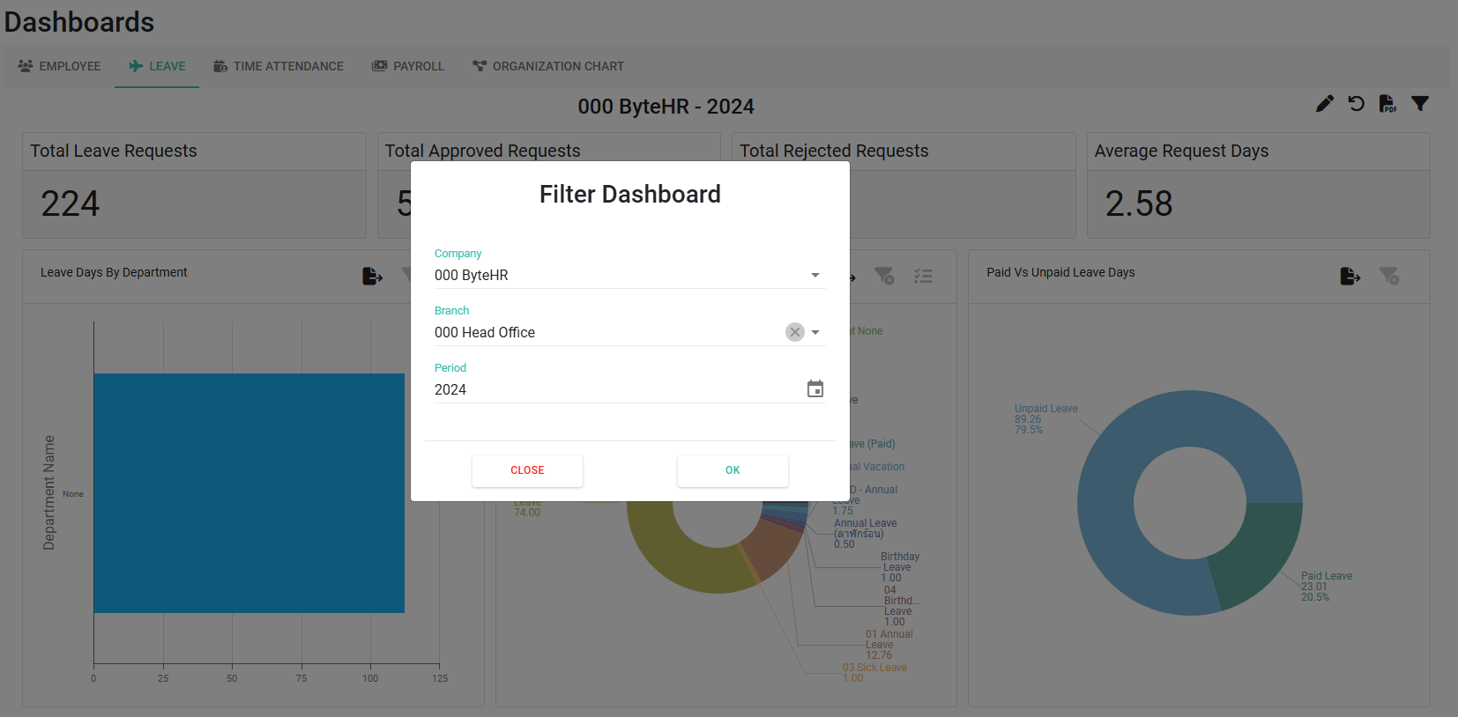
Task: Click the Dashboards page heading
Action: coord(79,22)
